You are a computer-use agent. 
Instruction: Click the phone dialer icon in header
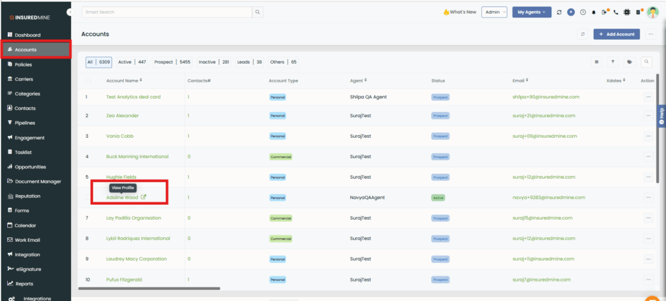tap(616, 12)
